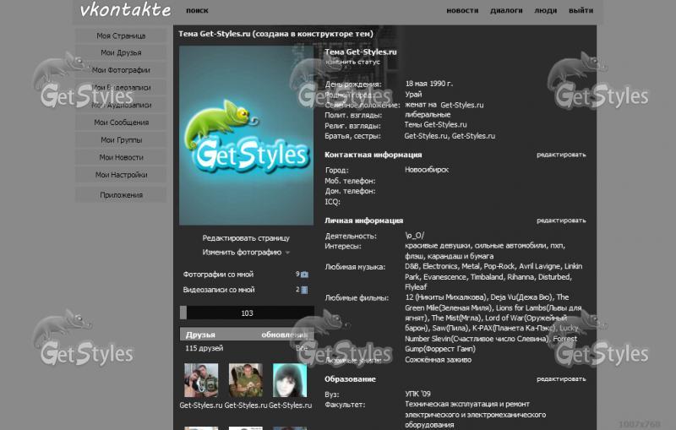The image size is (676, 430).
Task: Click обновления in the friends header
Action: 285,335
